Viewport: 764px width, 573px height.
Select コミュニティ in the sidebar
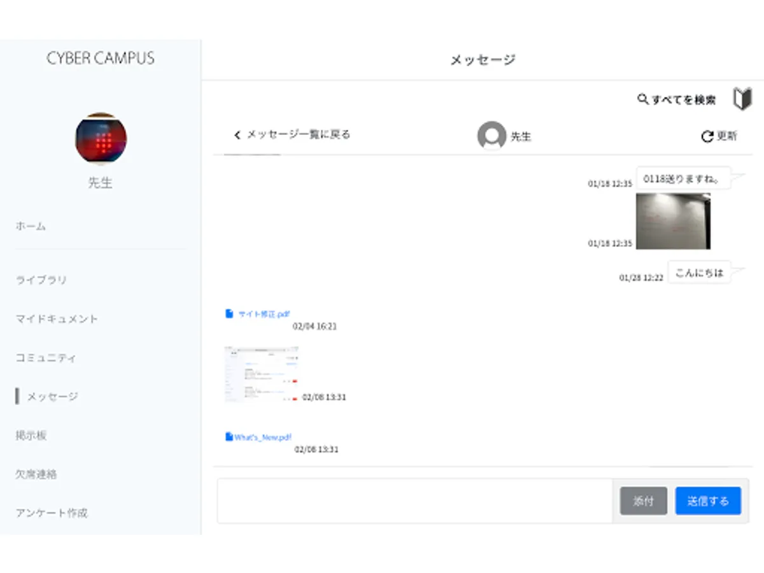click(x=46, y=358)
